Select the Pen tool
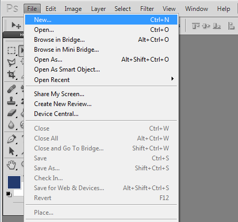 click(x=12, y=139)
